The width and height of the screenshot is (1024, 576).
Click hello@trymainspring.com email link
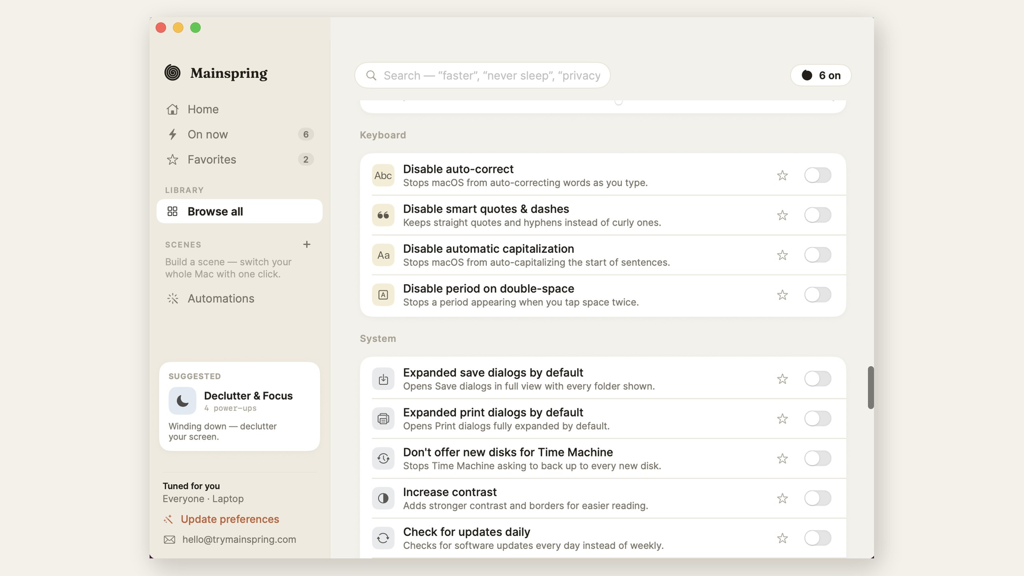[239, 540]
